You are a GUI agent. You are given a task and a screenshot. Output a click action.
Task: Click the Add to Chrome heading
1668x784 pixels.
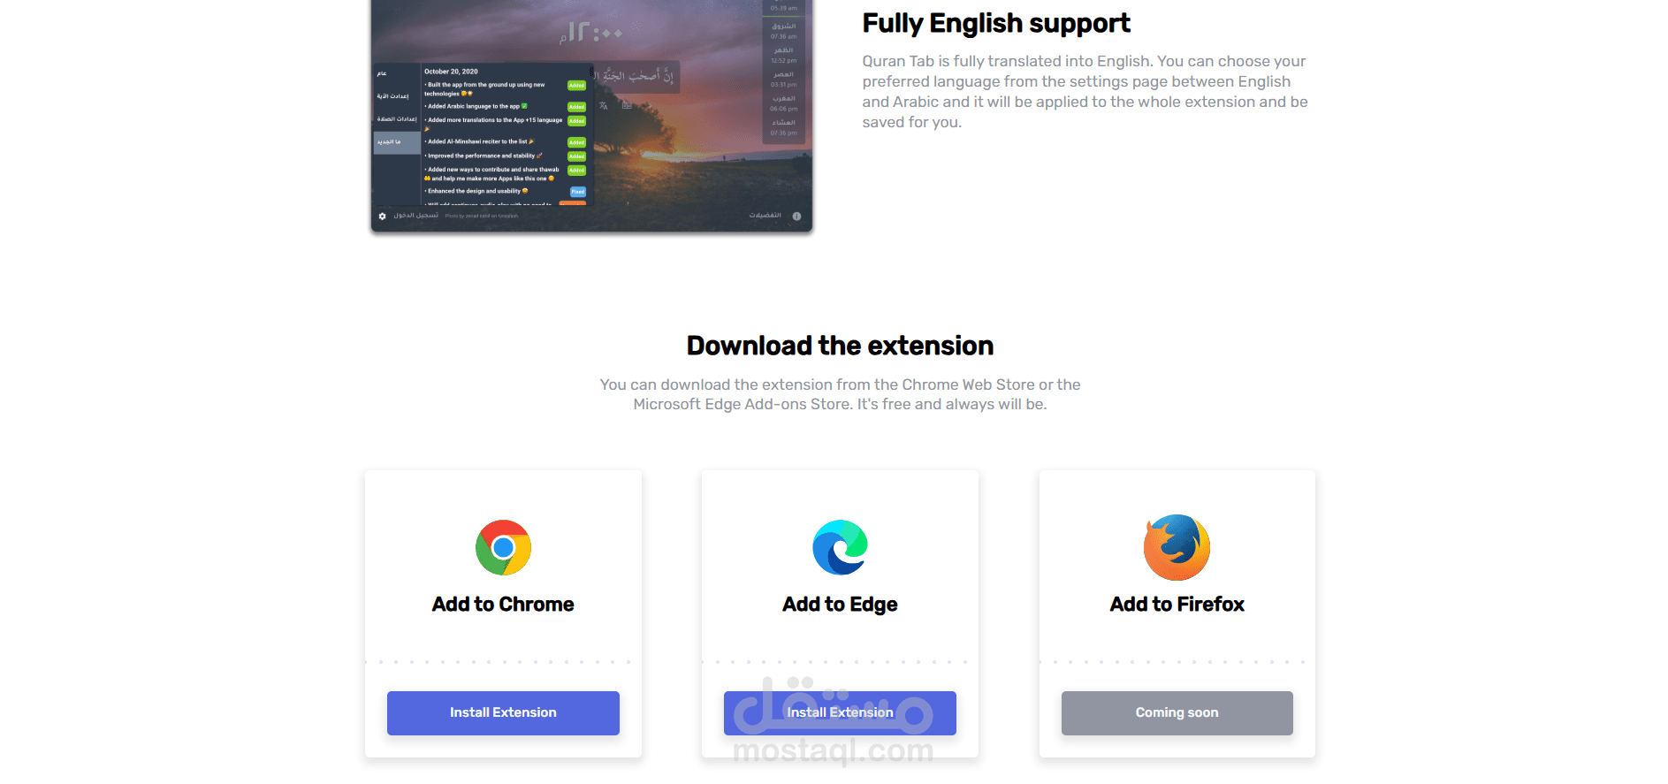pos(503,605)
